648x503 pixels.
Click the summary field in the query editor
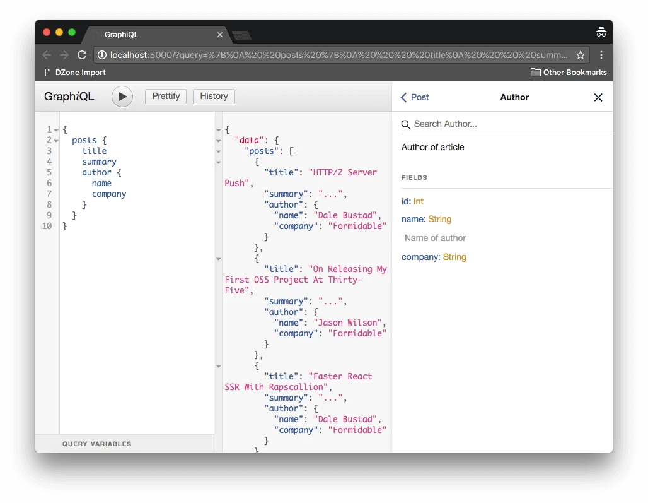(99, 162)
